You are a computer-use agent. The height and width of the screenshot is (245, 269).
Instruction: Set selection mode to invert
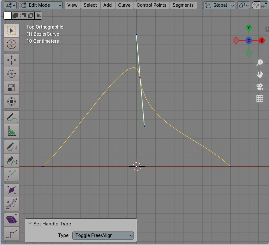click(31, 16)
